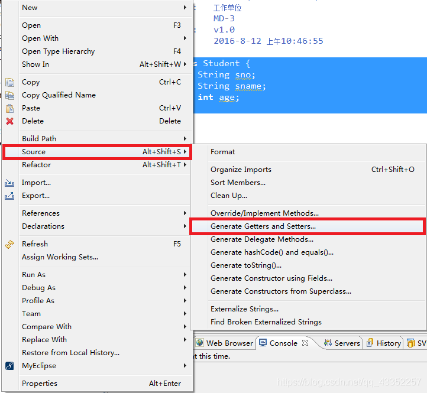Choose Generate Delegate Methods

pos(308,239)
